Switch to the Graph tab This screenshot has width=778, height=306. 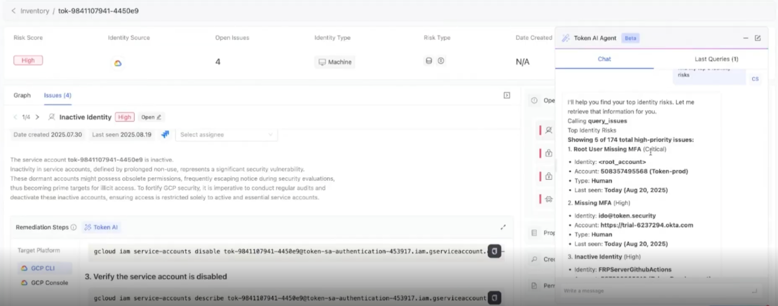point(22,95)
